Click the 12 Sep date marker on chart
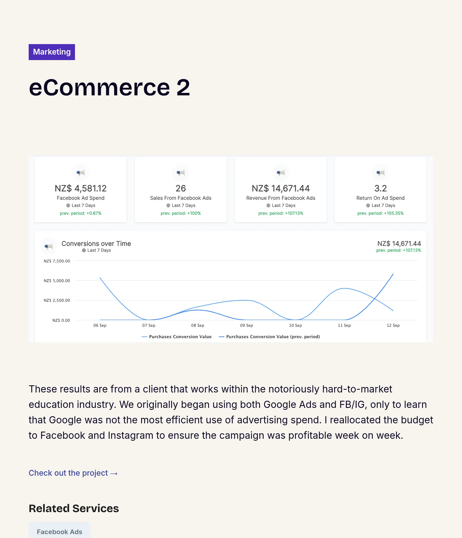462x538 pixels. click(x=393, y=326)
